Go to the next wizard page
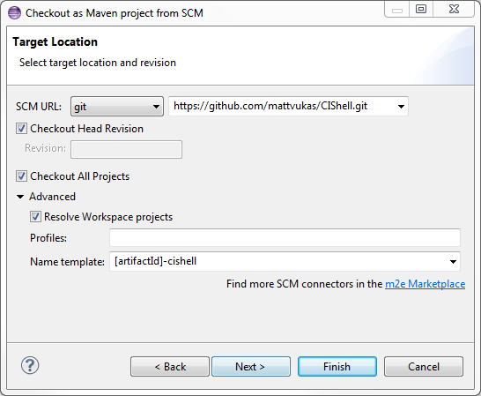 click(x=251, y=367)
